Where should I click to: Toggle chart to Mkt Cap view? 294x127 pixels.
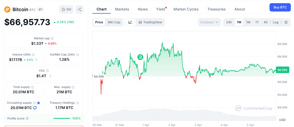114,22
